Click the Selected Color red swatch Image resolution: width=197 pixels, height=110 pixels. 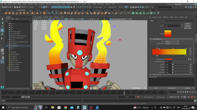168,59
